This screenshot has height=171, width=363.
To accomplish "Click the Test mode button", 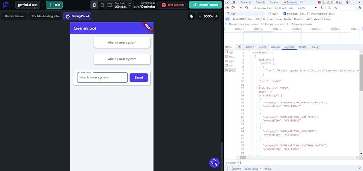I will [54, 5].
